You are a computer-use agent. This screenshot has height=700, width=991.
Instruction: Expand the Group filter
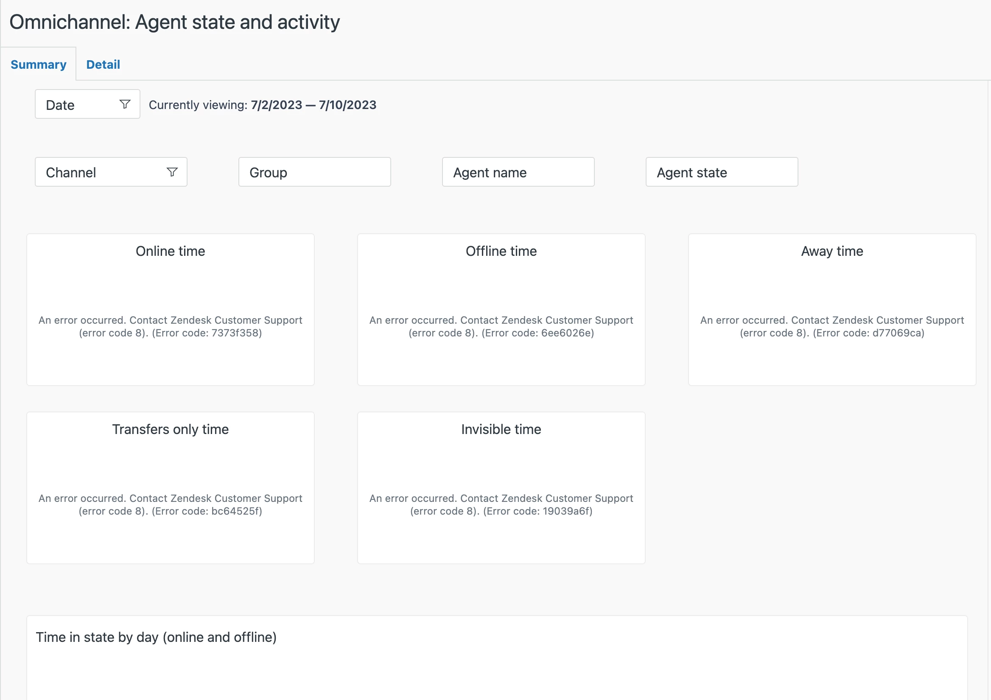click(x=314, y=172)
